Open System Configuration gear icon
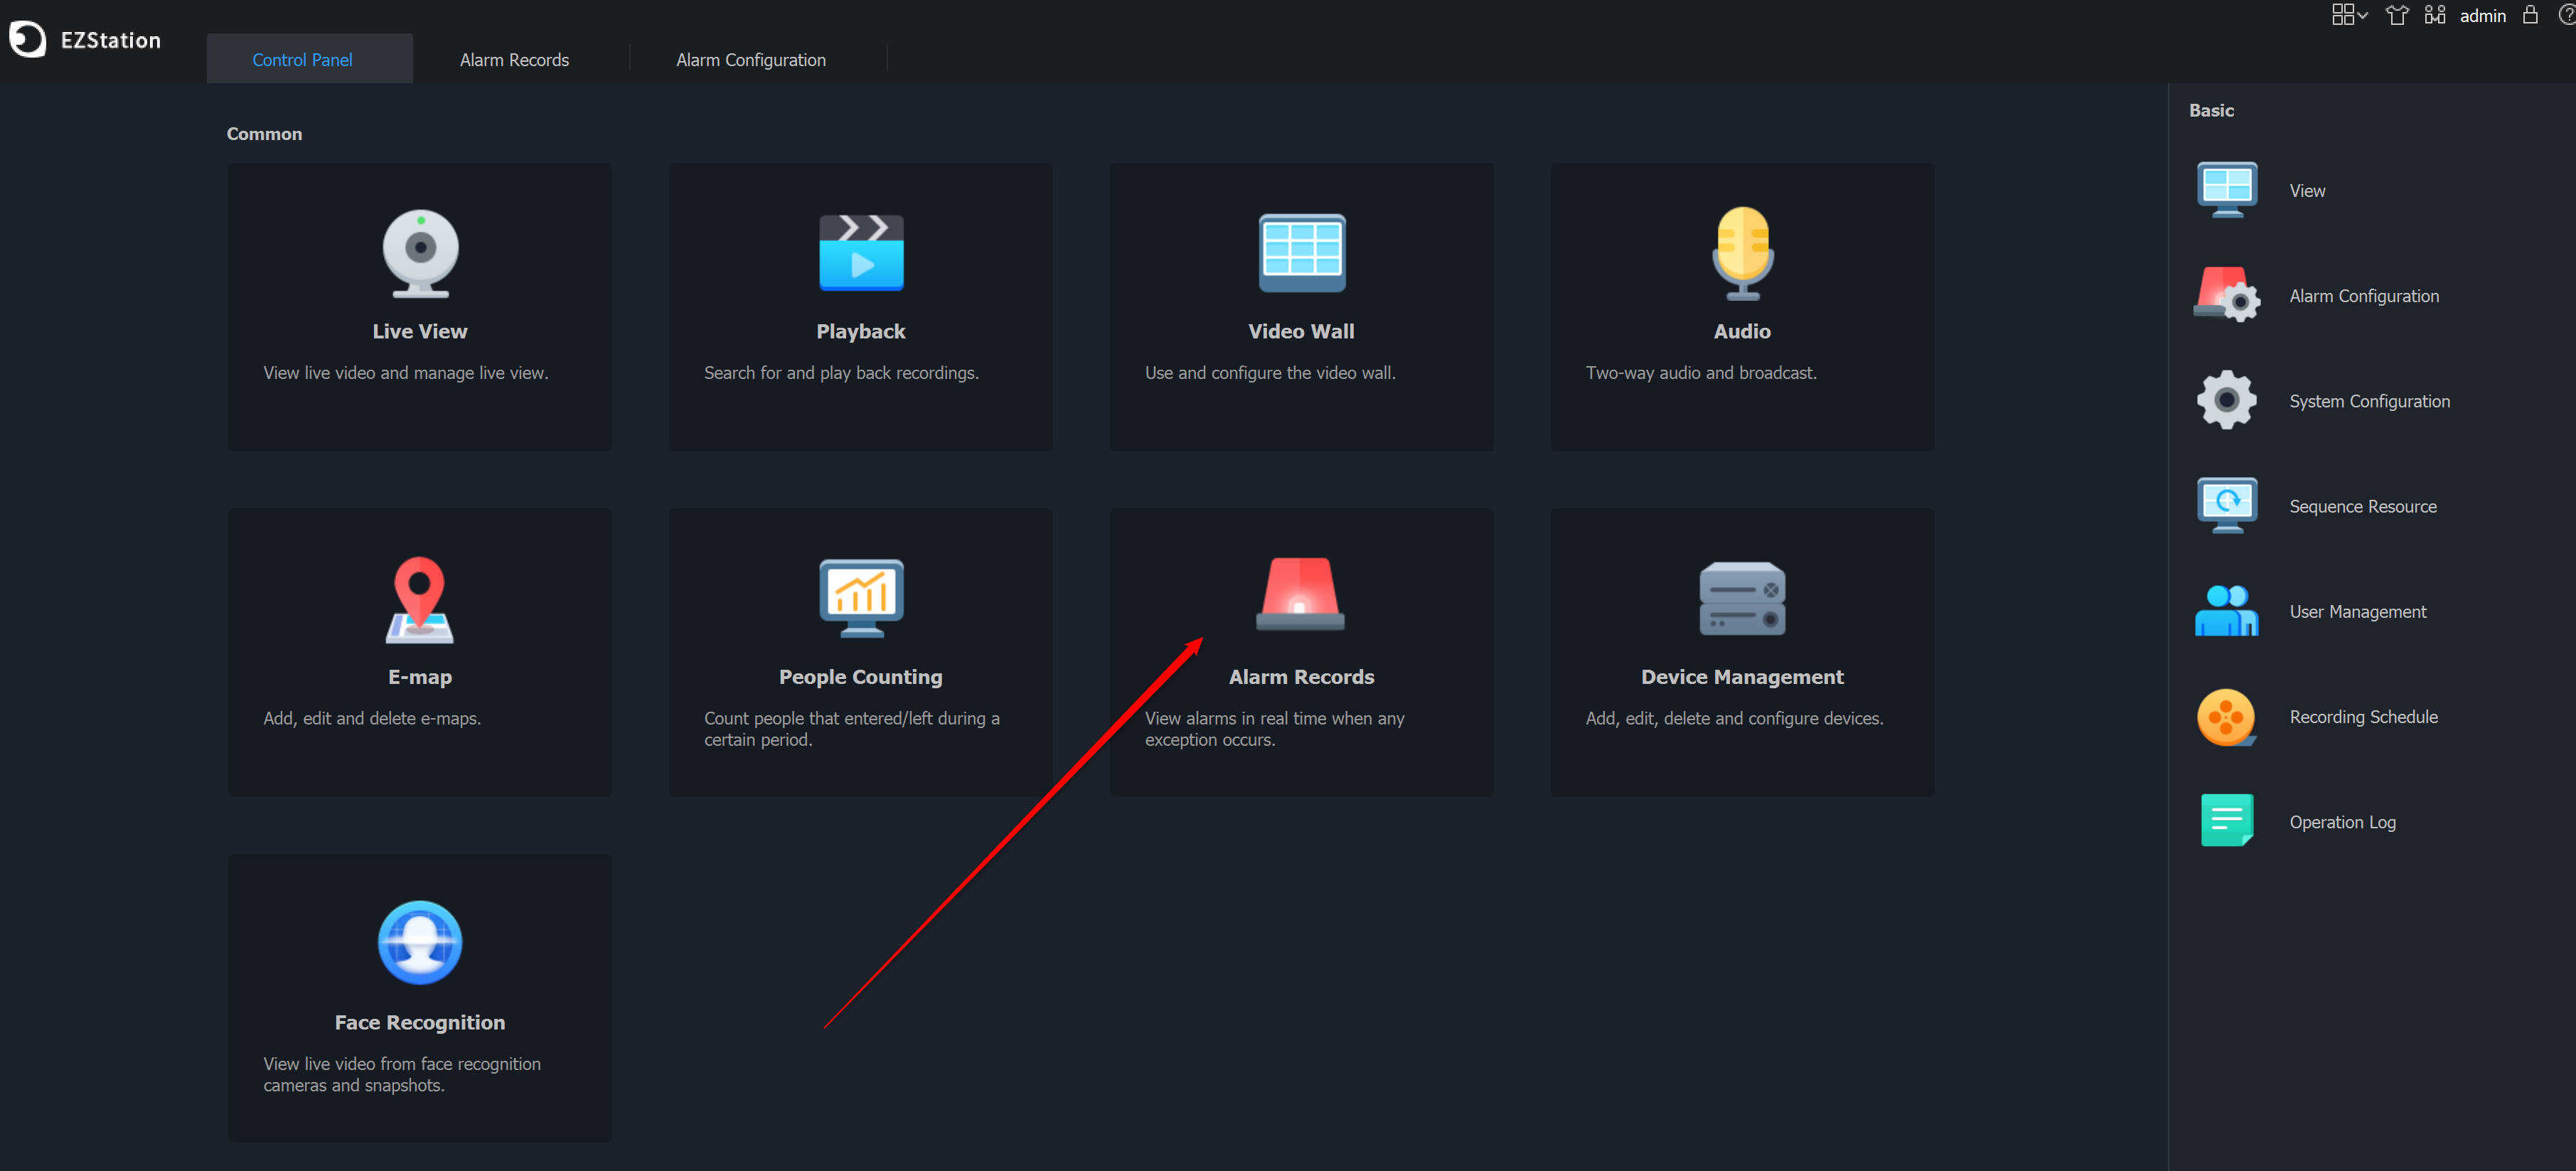Viewport: 2576px width, 1171px height. pos(2226,400)
